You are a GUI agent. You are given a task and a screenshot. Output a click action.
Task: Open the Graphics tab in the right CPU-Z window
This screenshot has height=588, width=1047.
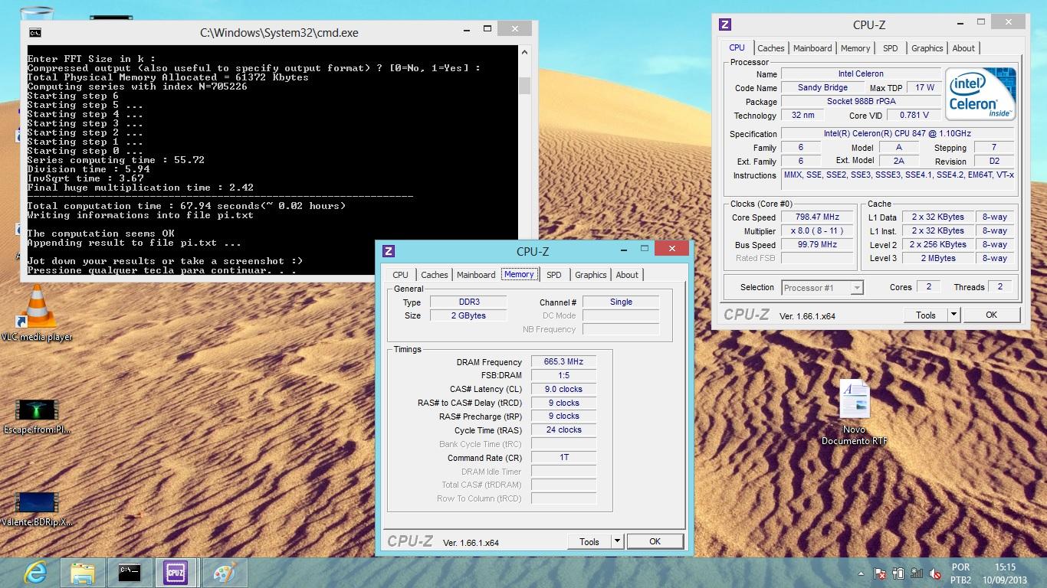[927, 48]
